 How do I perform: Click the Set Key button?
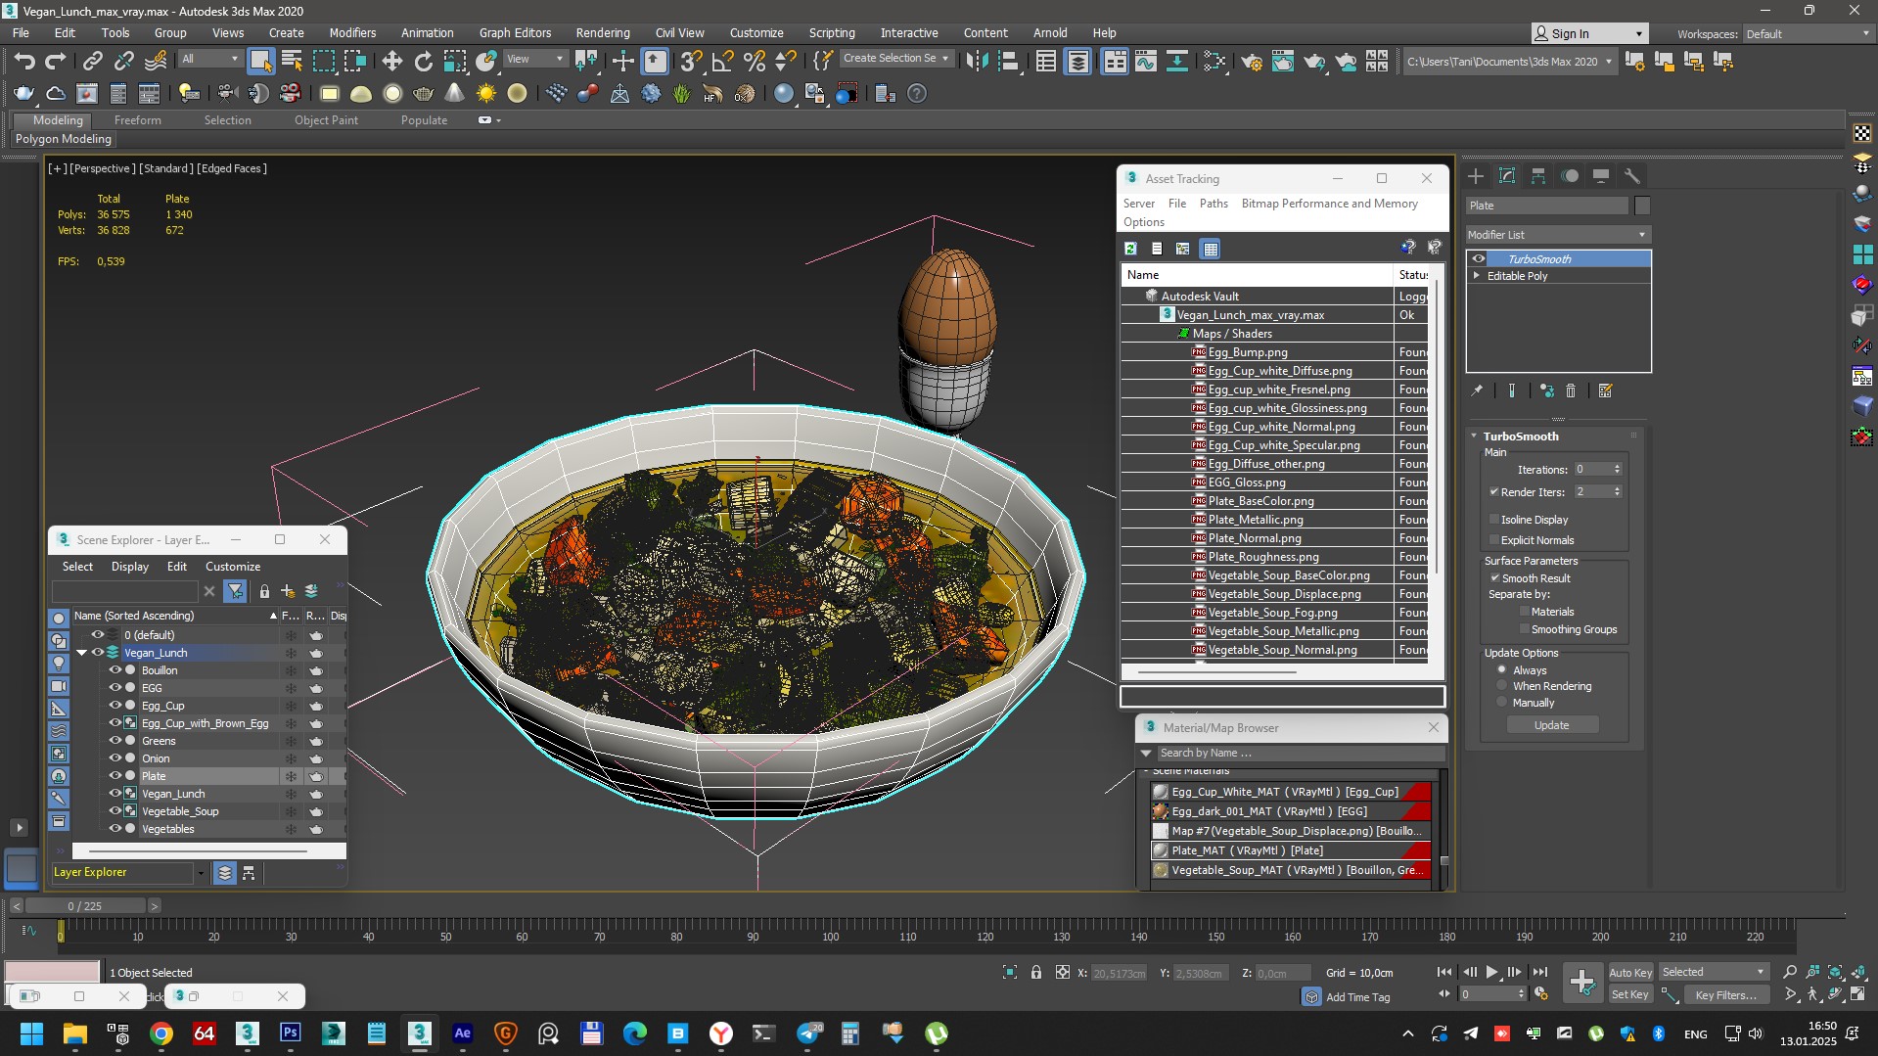1630,994
